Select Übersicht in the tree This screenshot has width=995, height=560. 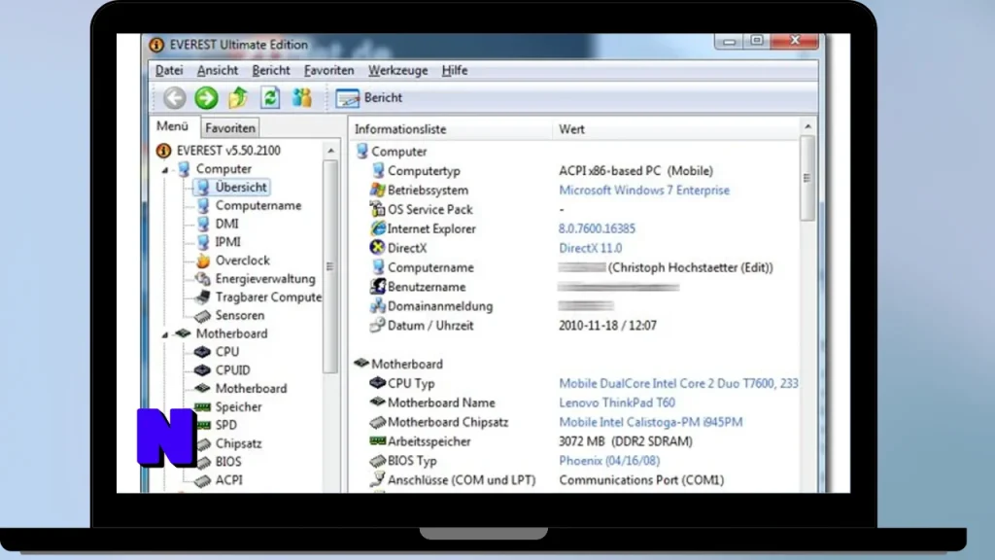[x=241, y=188]
